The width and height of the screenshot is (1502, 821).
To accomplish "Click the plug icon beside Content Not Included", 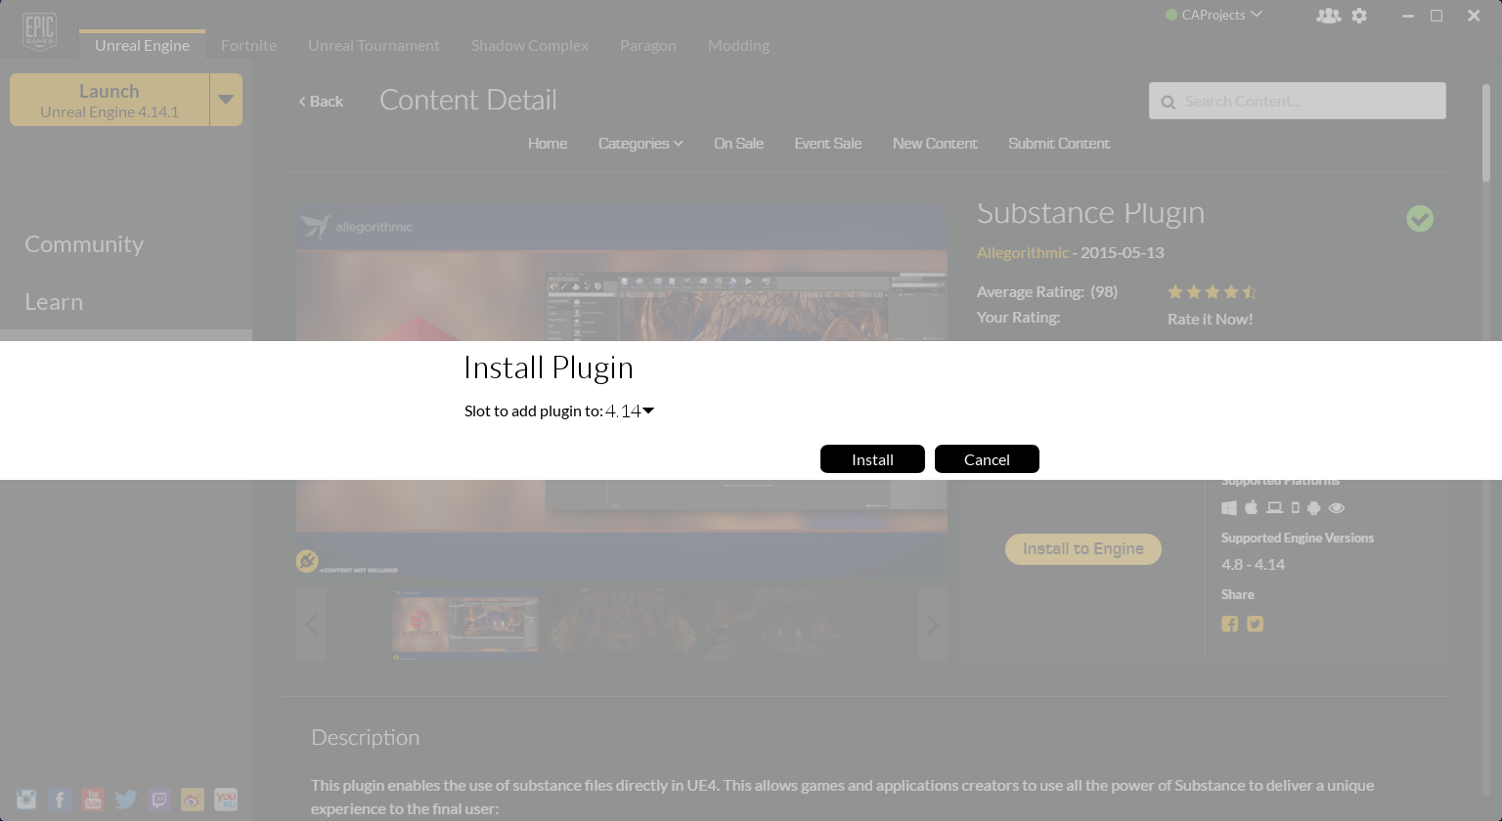I will 307,561.
